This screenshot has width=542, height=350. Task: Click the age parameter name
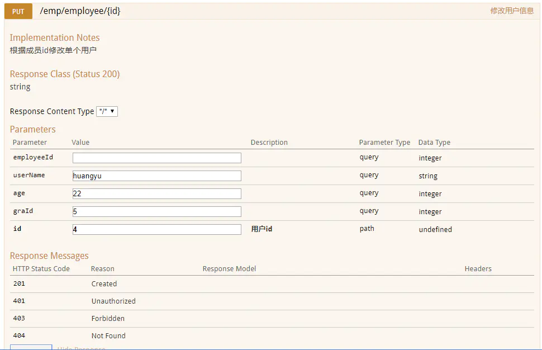pos(19,193)
